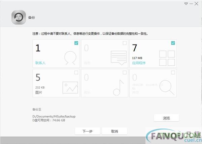The height and width of the screenshot is (144, 202).
Task: Uncheck the 应用程序 applications checkbox
Action: 173,43
